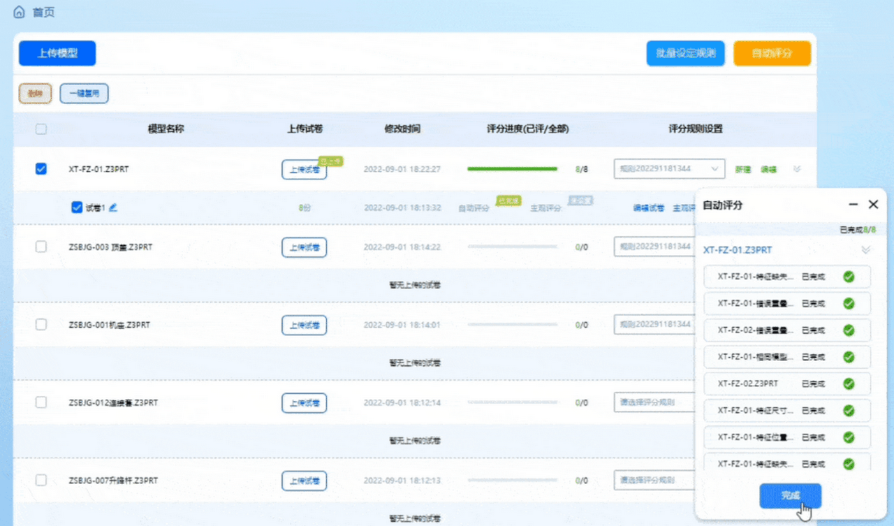
Task: Click the timestamp 2022-09-01 18:14:01
Action: point(402,325)
